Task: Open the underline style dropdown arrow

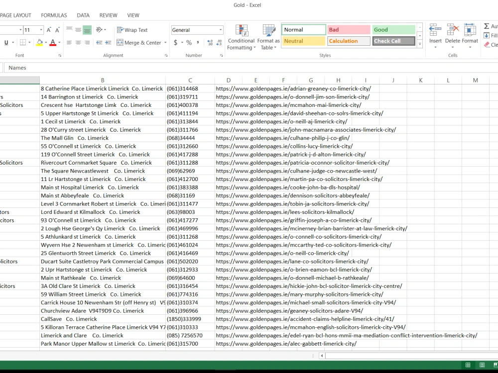Action: [13, 42]
